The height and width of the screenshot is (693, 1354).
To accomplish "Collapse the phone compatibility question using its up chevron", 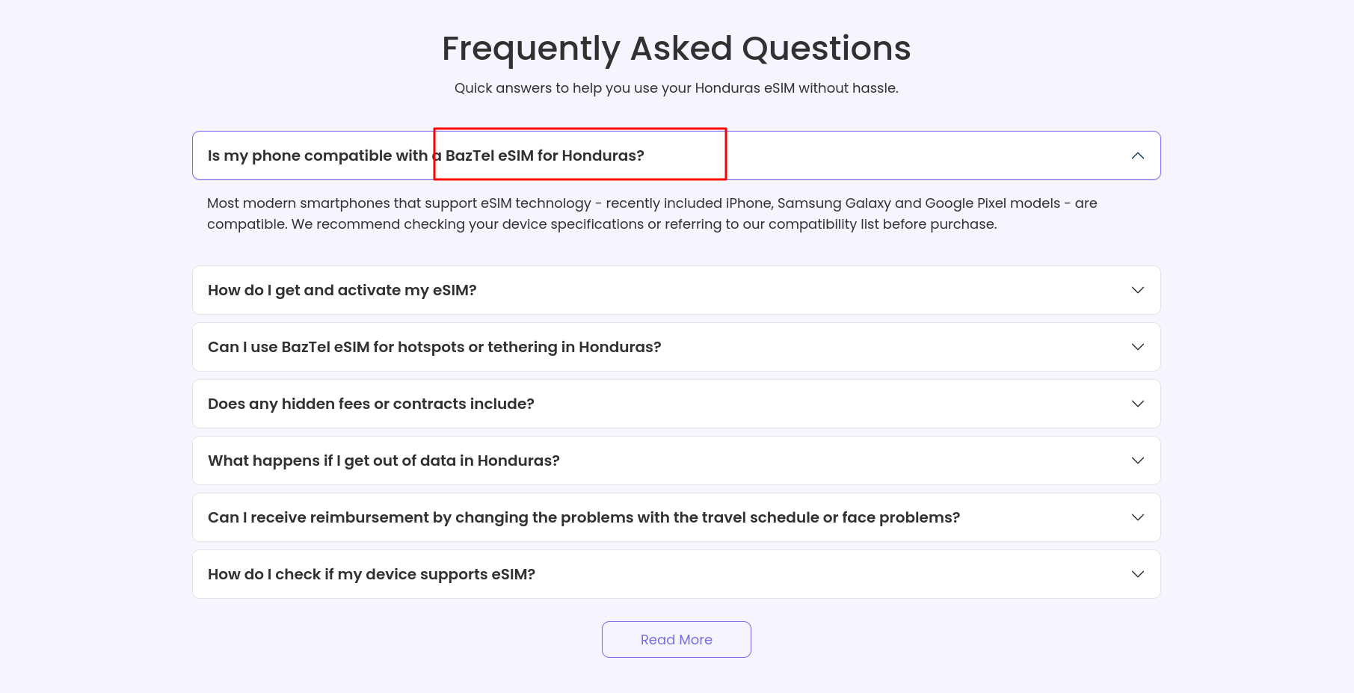I will (1137, 155).
